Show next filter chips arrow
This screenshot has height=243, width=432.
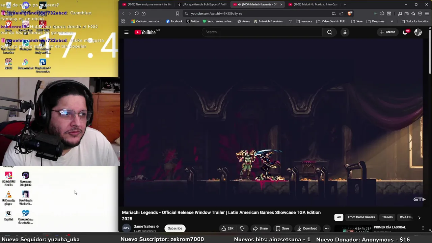click(x=419, y=218)
